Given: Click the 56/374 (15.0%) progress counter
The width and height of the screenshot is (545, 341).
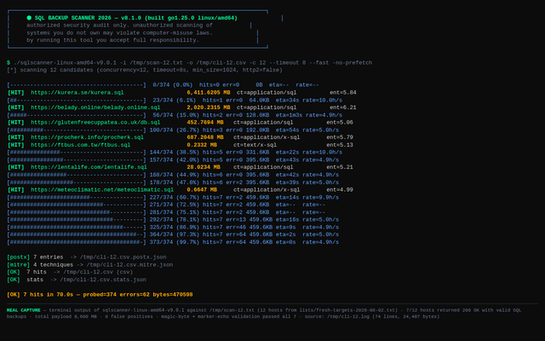Looking at the screenshot, I should pyautogui.click(x=176, y=115).
